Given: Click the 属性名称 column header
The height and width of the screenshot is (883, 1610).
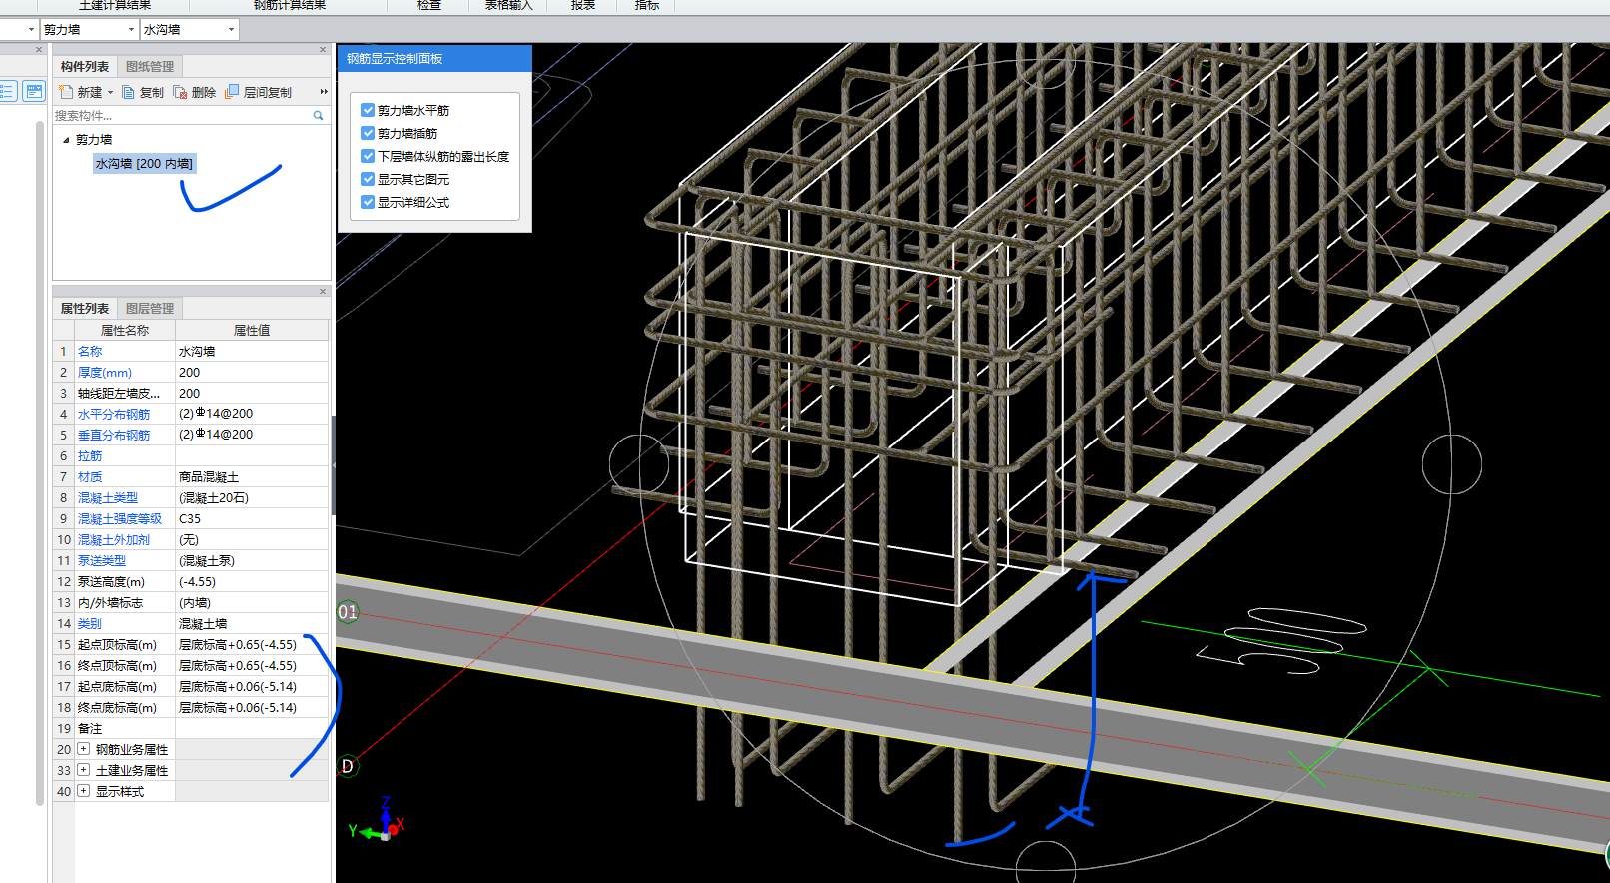Looking at the screenshot, I should click(x=124, y=331).
